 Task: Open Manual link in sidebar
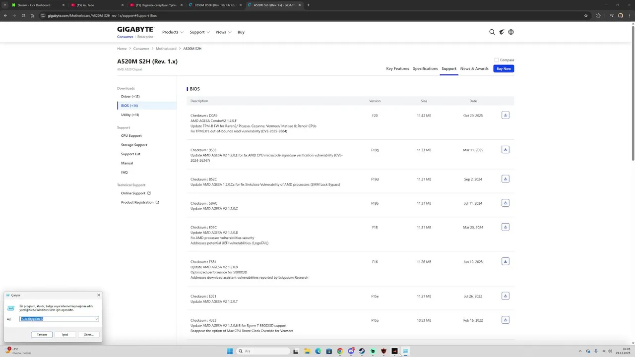[x=127, y=163]
